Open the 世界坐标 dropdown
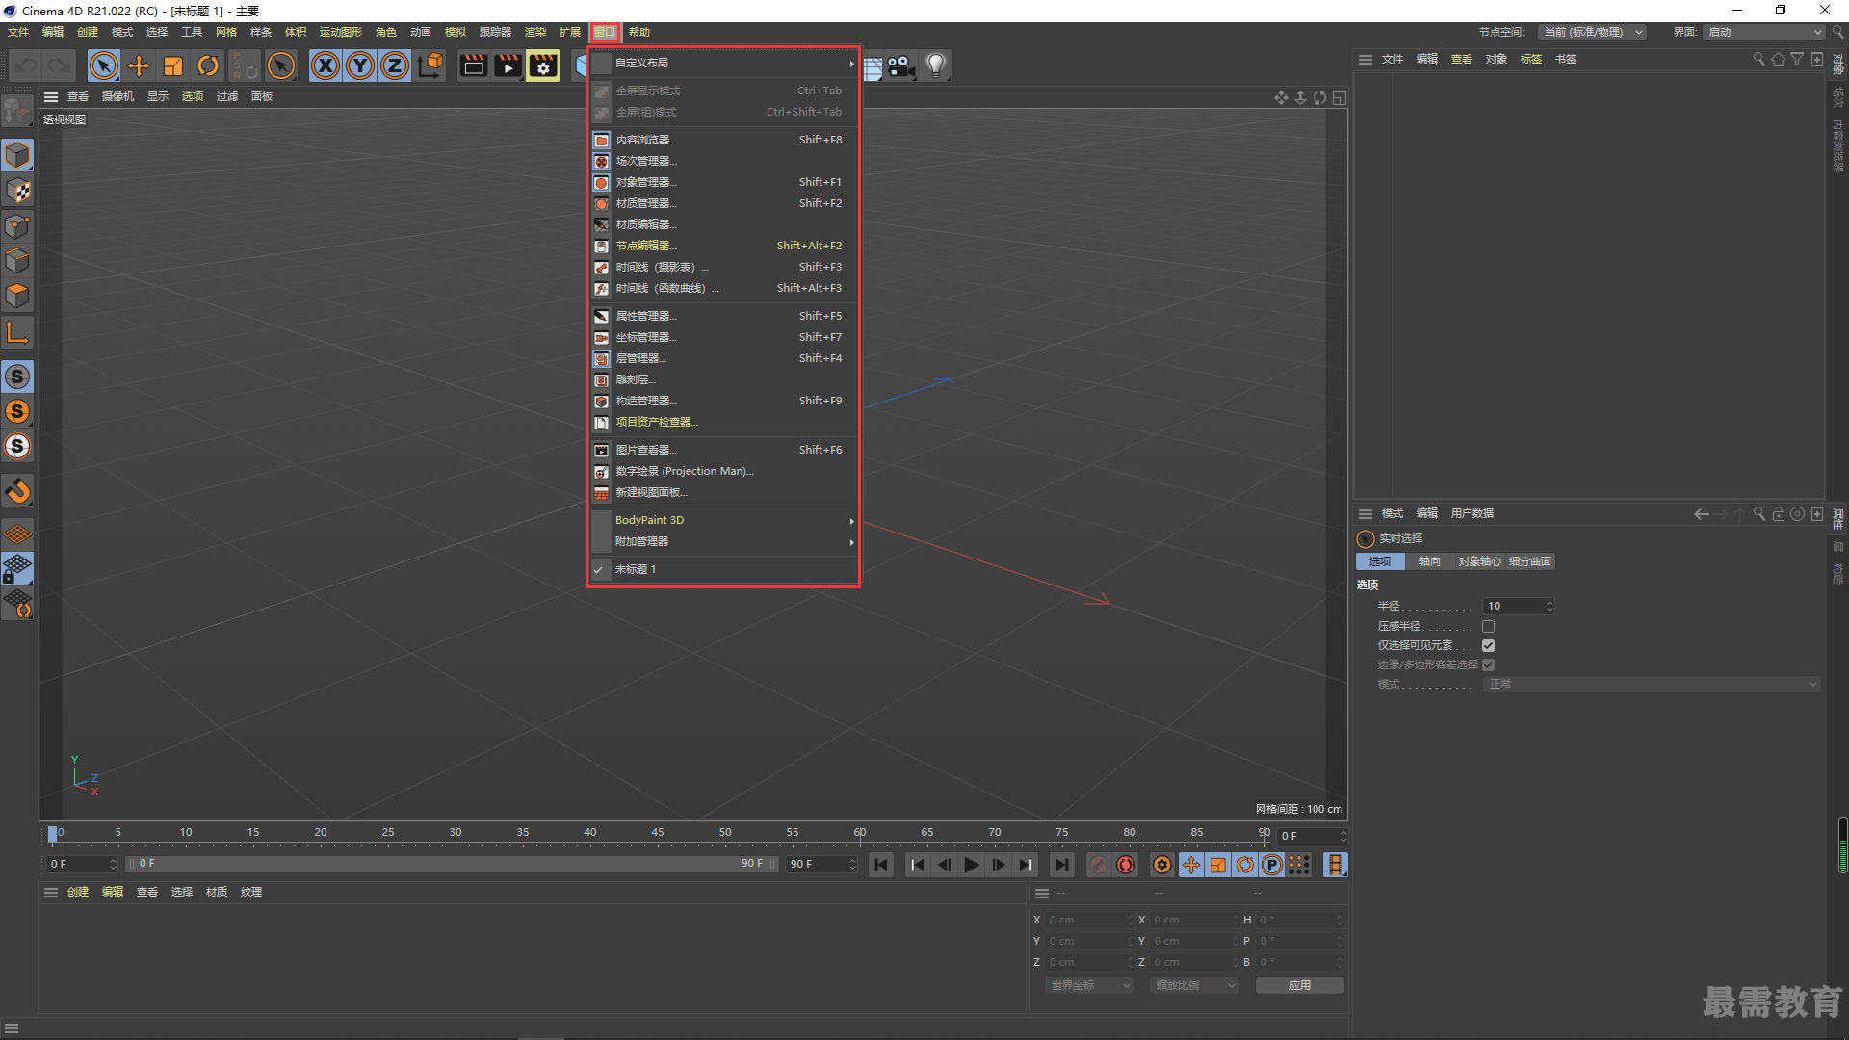The width and height of the screenshot is (1849, 1040). click(x=1089, y=985)
